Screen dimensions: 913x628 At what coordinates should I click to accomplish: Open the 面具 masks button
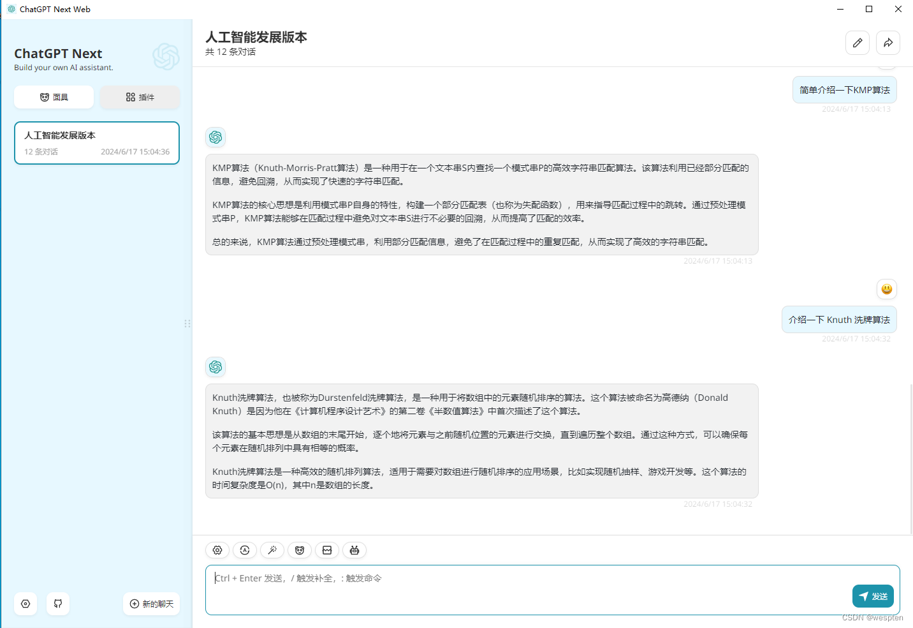(x=54, y=97)
